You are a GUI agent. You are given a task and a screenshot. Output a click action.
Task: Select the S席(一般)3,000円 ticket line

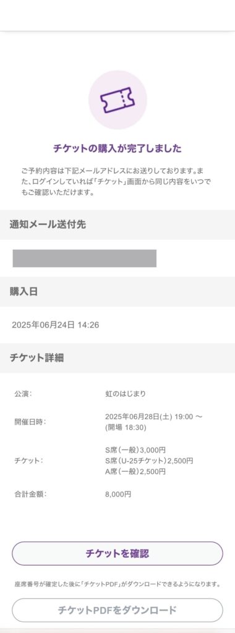tap(135, 450)
